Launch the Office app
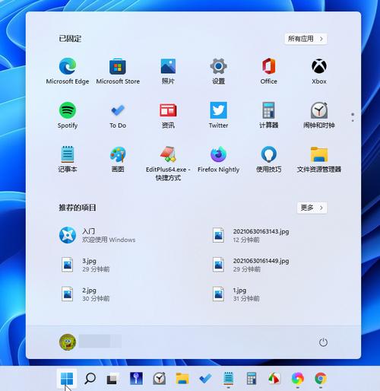The width and height of the screenshot is (380, 391). pos(268,72)
